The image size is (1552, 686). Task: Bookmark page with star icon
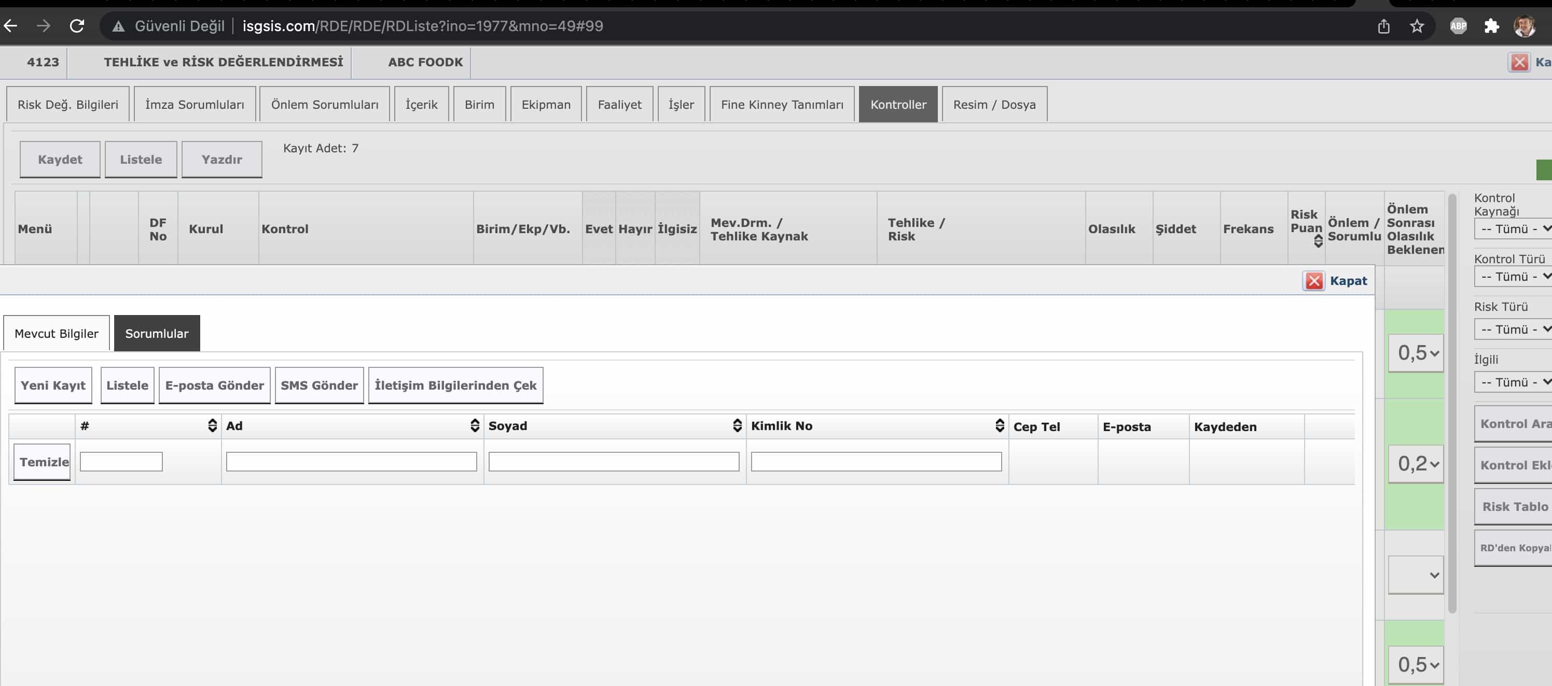click(x=1417, y=26)
